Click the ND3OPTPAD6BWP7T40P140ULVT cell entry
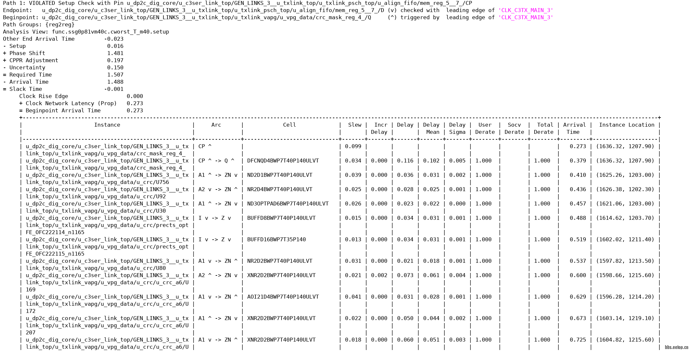690x351 pixels. click(288, 204)
